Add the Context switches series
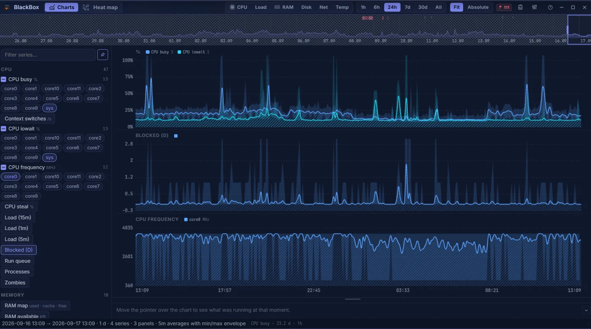Screen dimensions: 591x329 click(x=28, y=119)
